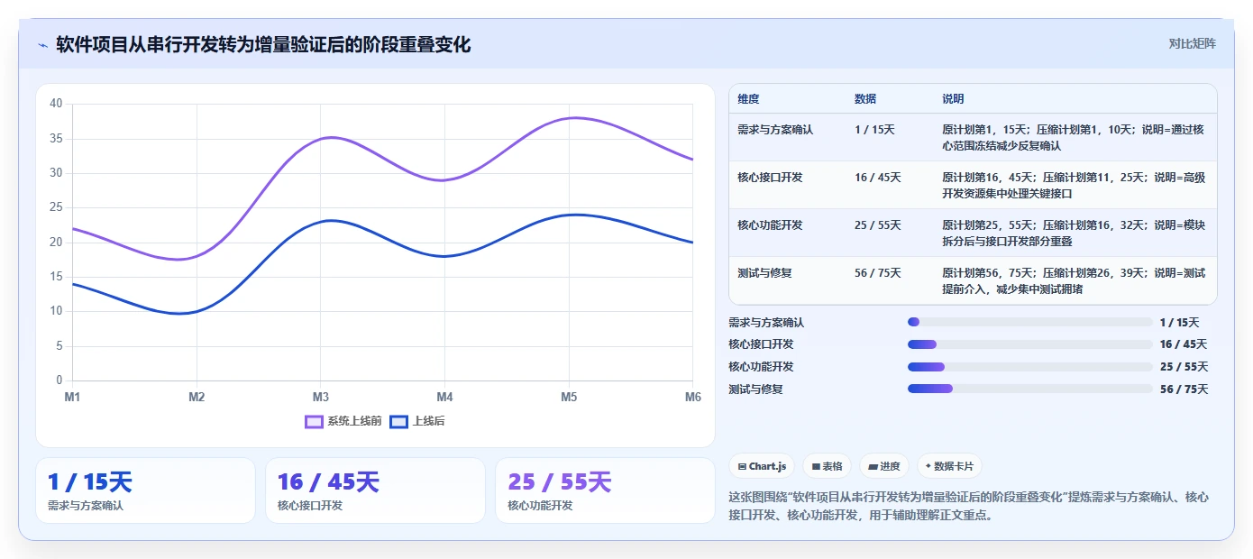Image resolution: width=1253 pixels, height=559 pixels.
Task: Click the purple line point at M3
Action: pos(321,138)
